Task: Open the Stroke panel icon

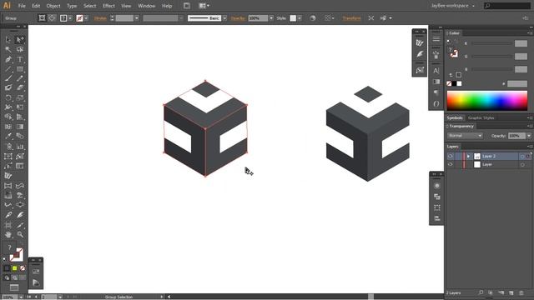Action: point(436,39)
